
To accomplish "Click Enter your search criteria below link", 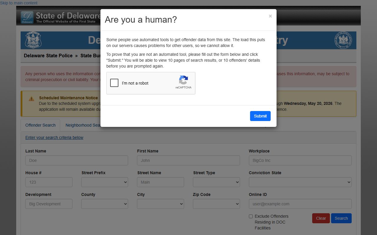I will click(x=54, y=137).
